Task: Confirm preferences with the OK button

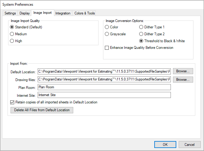Action: click(x=165, y=145)
